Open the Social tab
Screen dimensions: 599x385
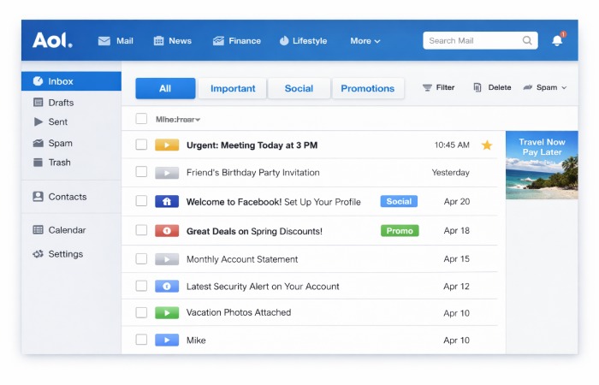coord(299,88)
